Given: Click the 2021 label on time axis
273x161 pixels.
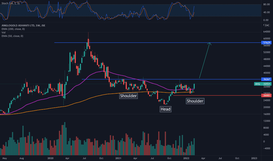Looking at the screenshot, I should click(x=118, y=158).
